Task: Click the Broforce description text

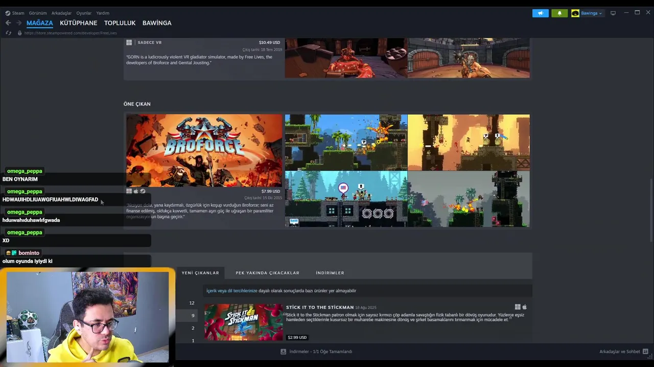Action: point(200,211)
